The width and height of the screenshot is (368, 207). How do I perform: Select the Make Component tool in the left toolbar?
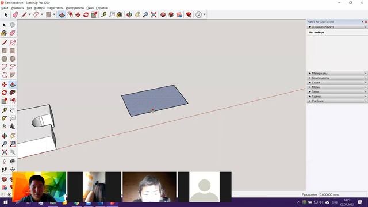pyautogui.click(x=13, y=25)
